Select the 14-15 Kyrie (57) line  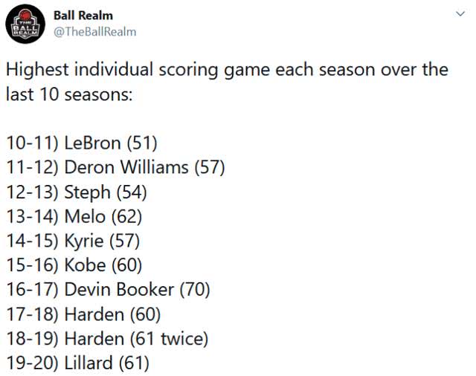[x=73, y=241]
